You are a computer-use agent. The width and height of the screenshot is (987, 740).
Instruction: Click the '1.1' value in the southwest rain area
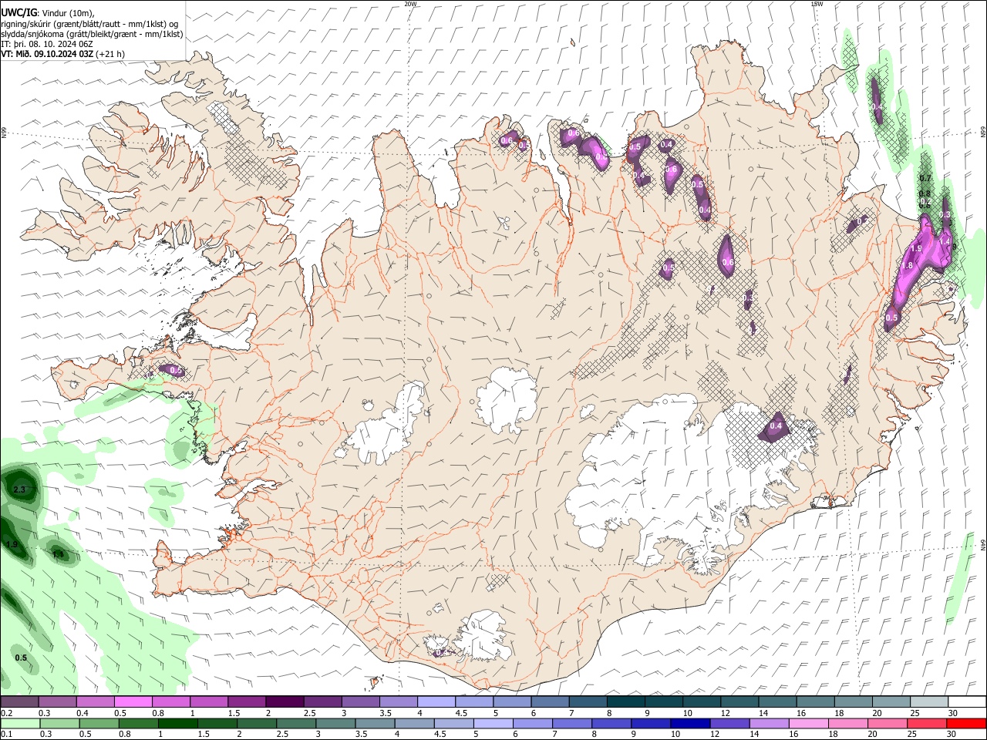(58, 554)
